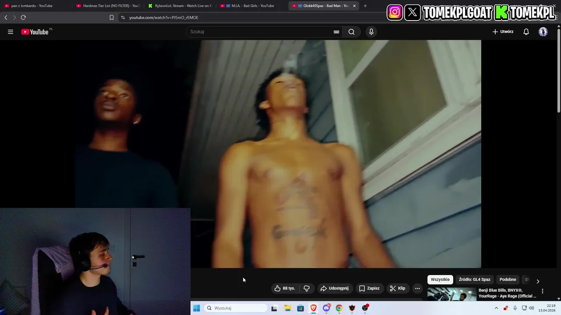Go back in the browser
Screen dimensions: 561x315
coord(6,17)
